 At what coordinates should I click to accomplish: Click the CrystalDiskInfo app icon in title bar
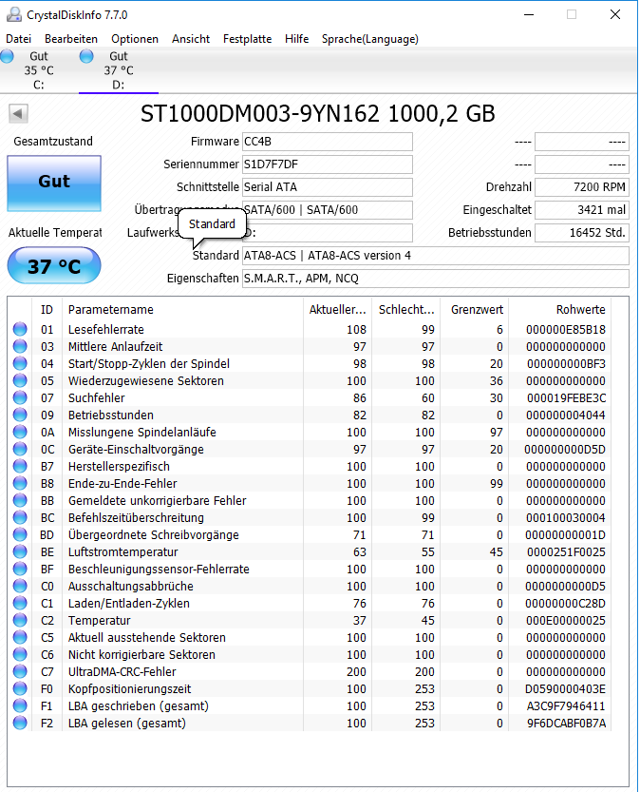pos(13,14)
